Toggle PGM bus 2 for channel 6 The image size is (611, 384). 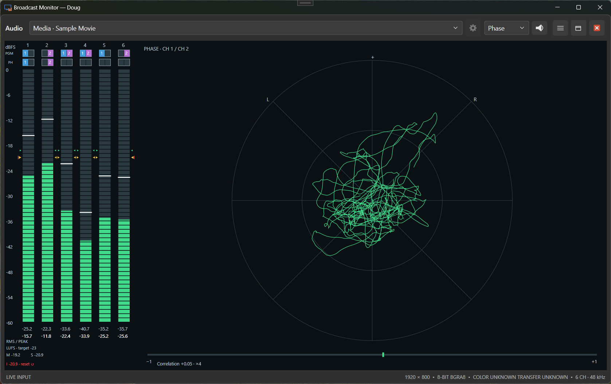pos(127,53)
